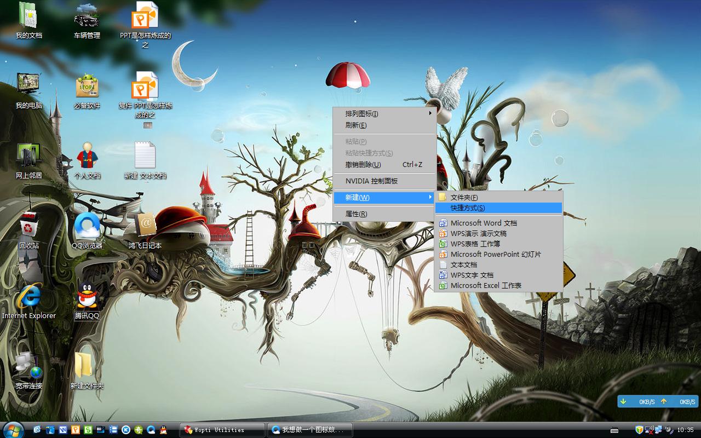
Task: Open the 360 security shield tray icon
Action: coord(640,430)
